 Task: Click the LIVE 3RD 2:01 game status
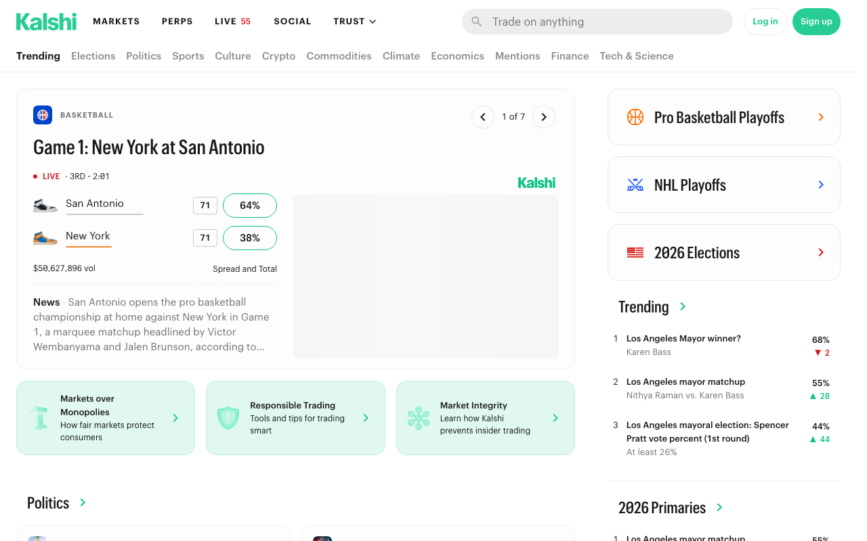(71, 177)
